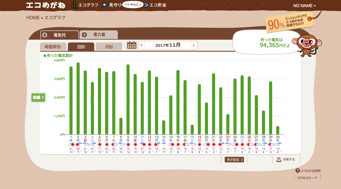
Task: Click the question mark help icon
Action: 298,171
